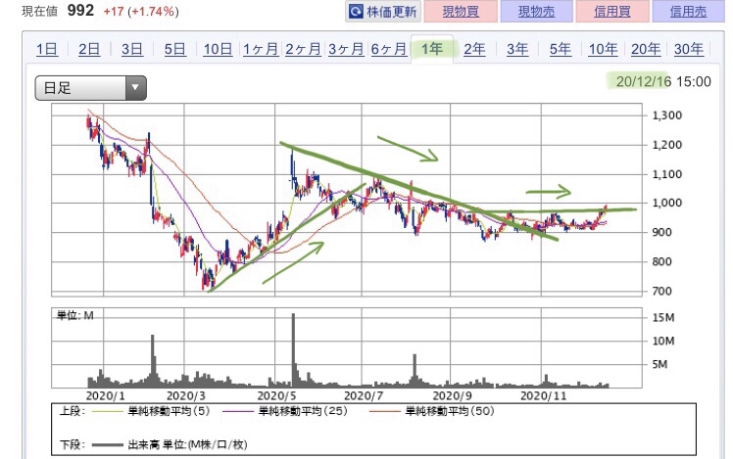Image resolution: width=733 pixels, height=459 pixels.
Task: Switch to the 5年 period tab
Action: coord(560,49)
